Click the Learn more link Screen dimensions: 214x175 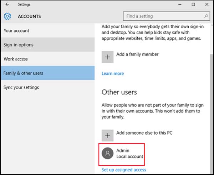(113, 73)
